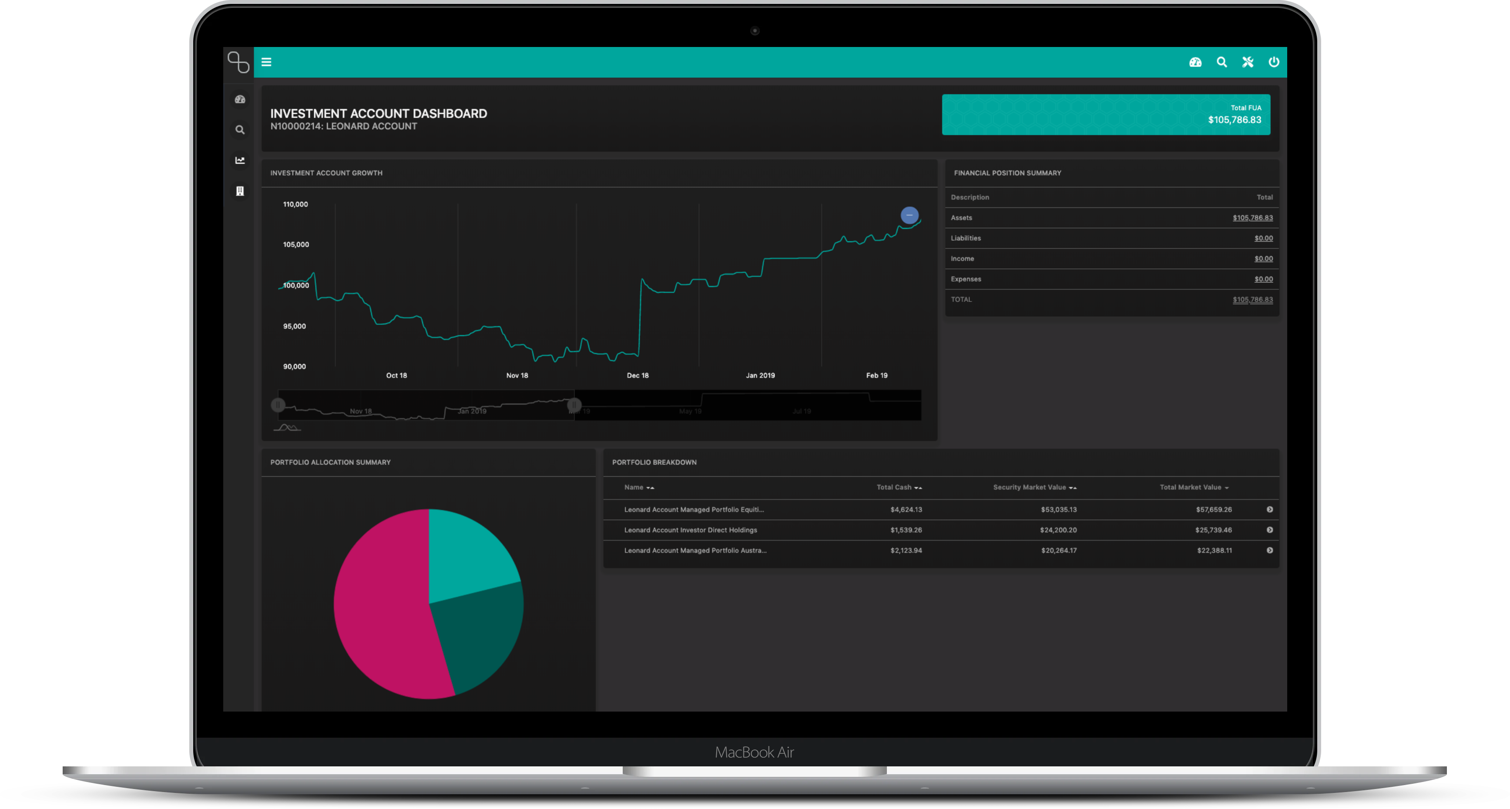
Task: Click the power logout icon
Action: [x=1274, y=62]
